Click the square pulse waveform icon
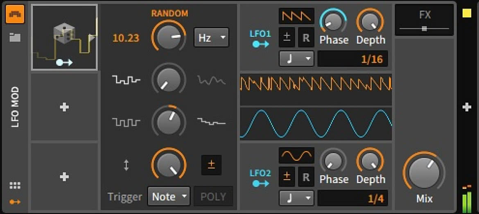 [x=126, y=123]
